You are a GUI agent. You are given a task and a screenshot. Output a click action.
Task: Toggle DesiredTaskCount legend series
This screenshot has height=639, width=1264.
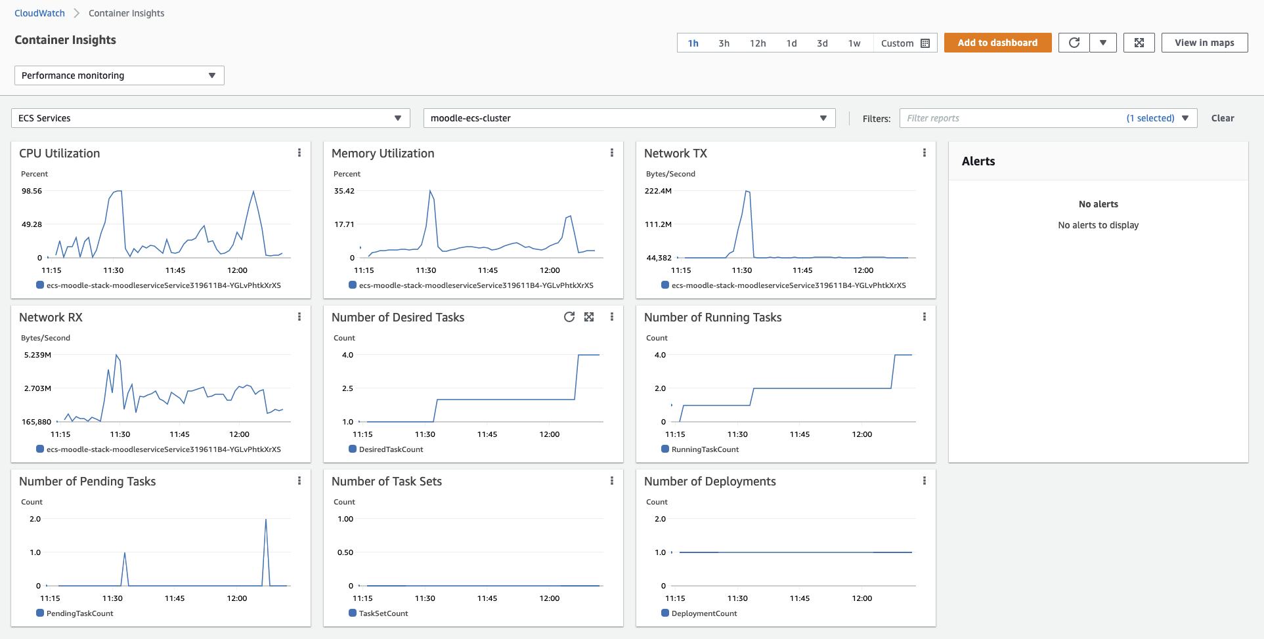coord(386,449)
